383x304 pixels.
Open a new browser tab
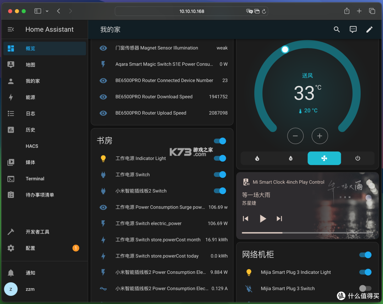(359, 11)
